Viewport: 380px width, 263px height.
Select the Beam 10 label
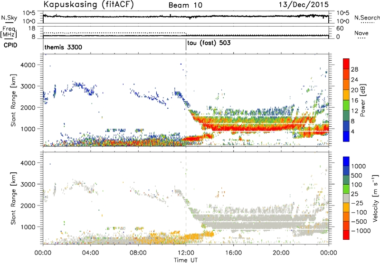tap(185, 5)
